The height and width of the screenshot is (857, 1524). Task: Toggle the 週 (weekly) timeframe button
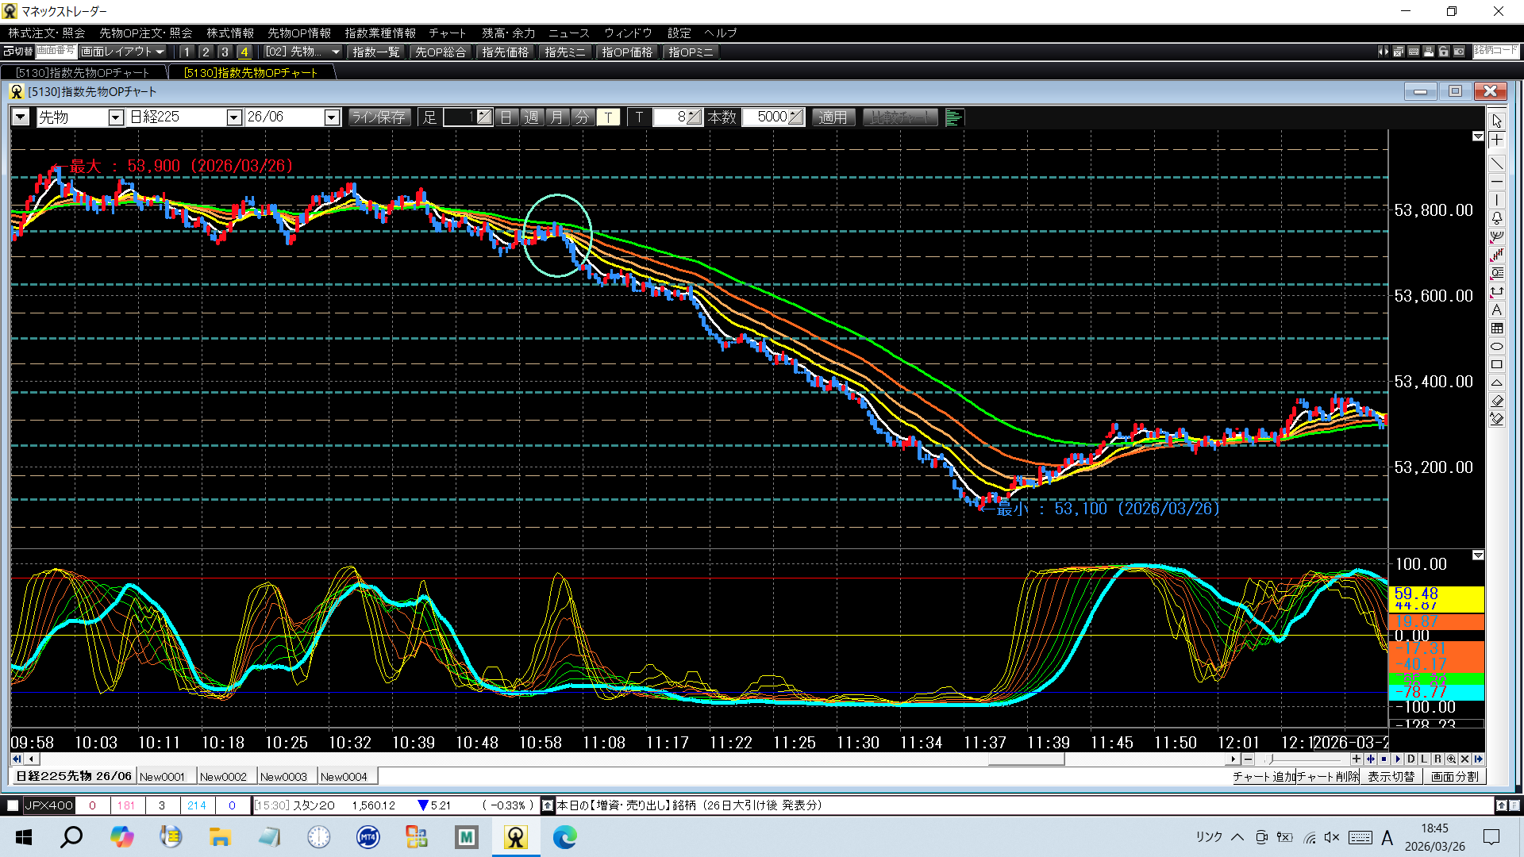click(532, 117)
